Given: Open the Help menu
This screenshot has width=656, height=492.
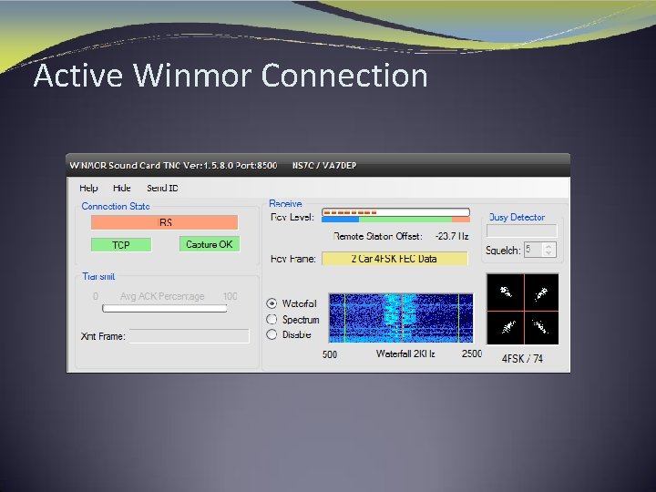Looking at the screenshot, I should pos(88,189).
